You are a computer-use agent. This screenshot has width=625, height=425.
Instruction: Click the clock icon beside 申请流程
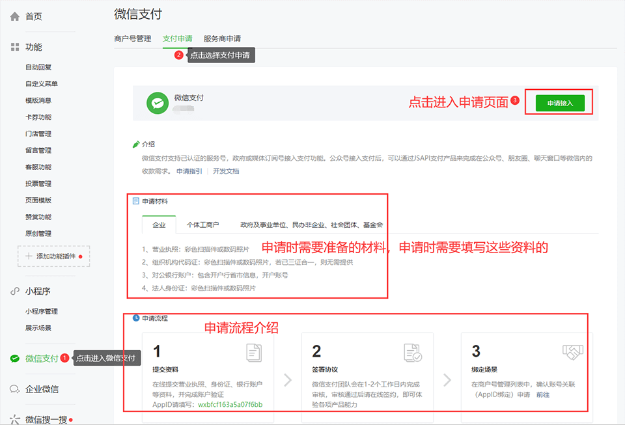tap(136, 318)
